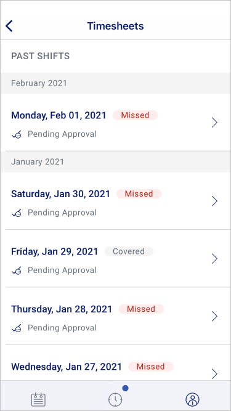231x411 pixels.
Task: Click pending approval icon under Jan 30
Action: (17, 213)
